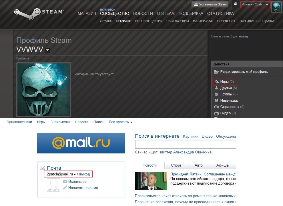Screen dimensions: 283x206
Task: Go to GREENLIGHT submenu item
Action: [226, 21]
